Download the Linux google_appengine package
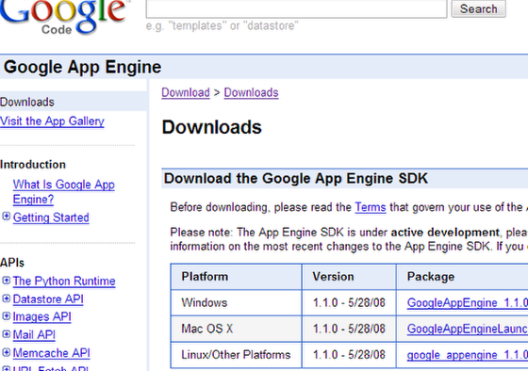The width and height of the screenshot is (528, 371). 468,355
